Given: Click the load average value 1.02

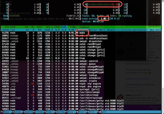Looking at the screenshot, I should (104, 19).
